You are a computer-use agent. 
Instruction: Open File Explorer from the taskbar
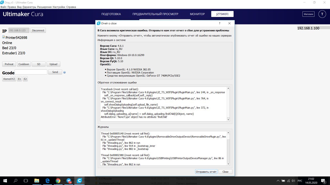click(x=37, y=181)
